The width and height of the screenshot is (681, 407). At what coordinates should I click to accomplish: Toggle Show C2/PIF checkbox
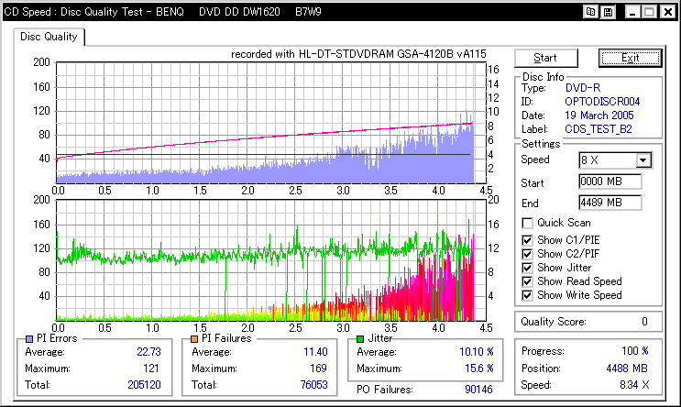(x=527, y=254)
